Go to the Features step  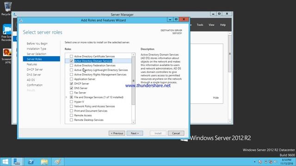click(32, 64)
